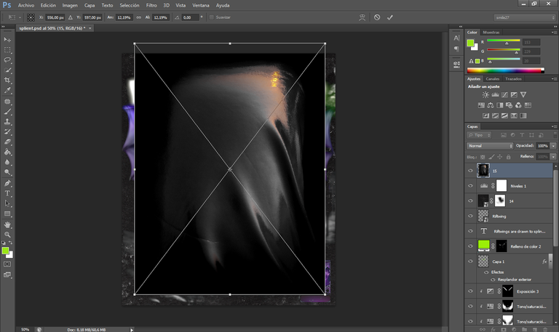Image resolution: width=559 pixels, height=332 pixels.
Task: Hide the Exposición 3 layer
Action: 470,291
